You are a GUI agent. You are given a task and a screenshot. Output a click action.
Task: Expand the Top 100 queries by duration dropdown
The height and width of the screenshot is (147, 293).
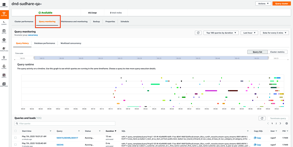(x=221, y=33)
